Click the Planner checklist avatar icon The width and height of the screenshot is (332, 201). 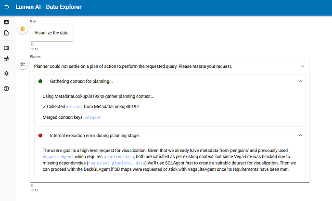(22, 64)
